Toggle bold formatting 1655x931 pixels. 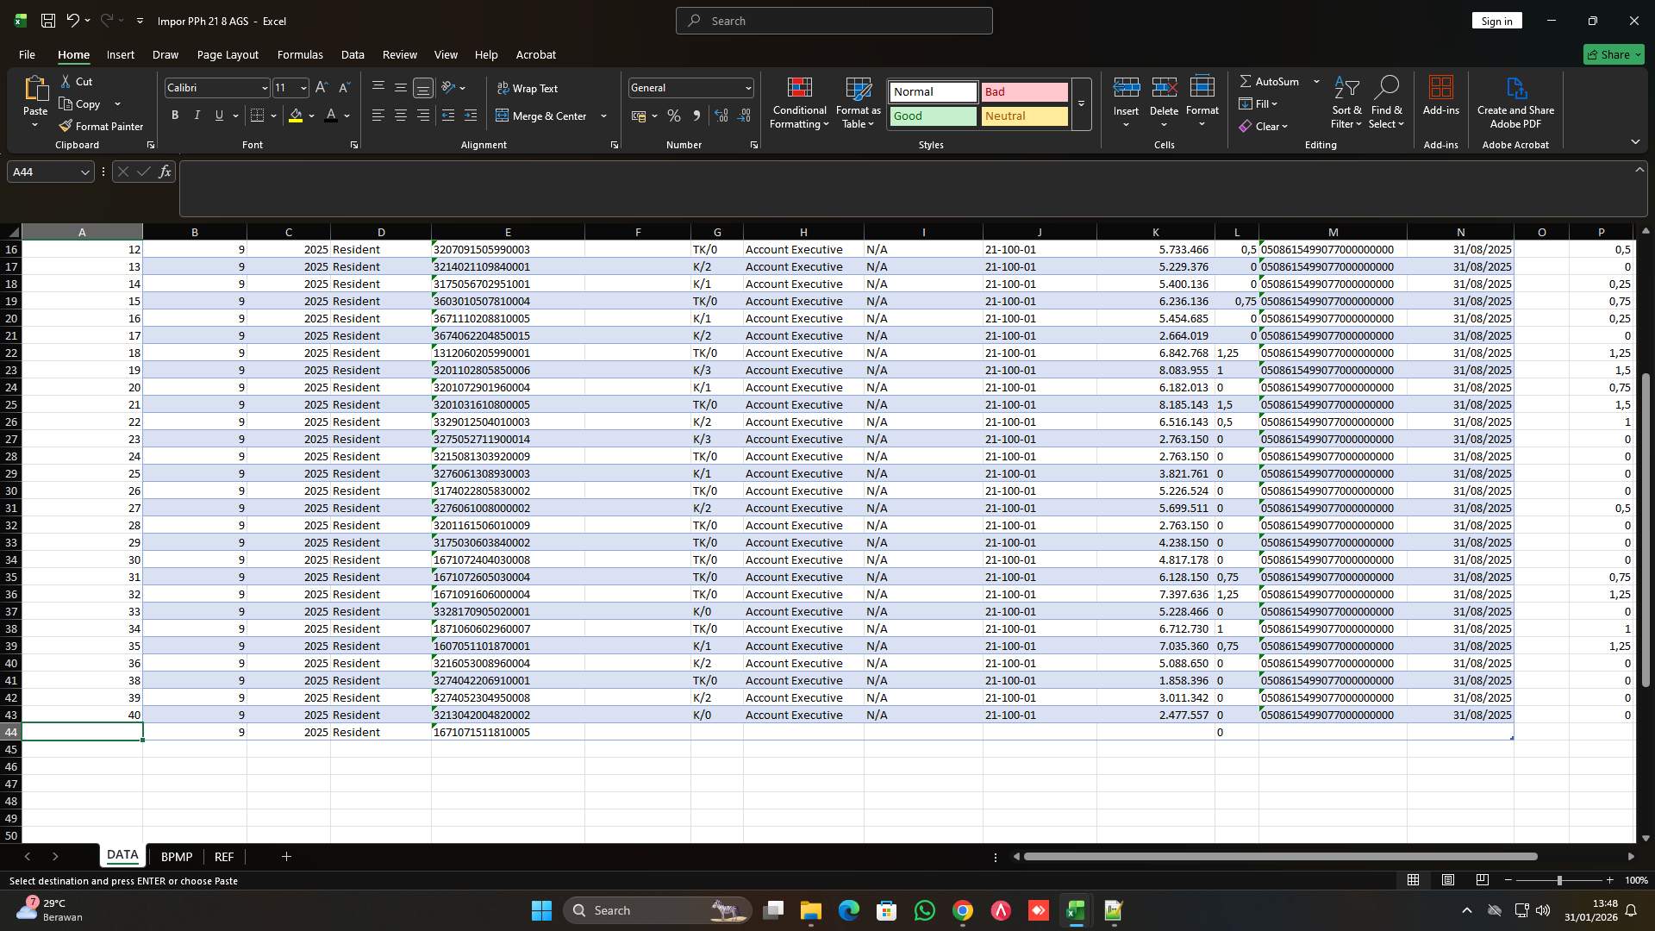(x=174, y=115)
